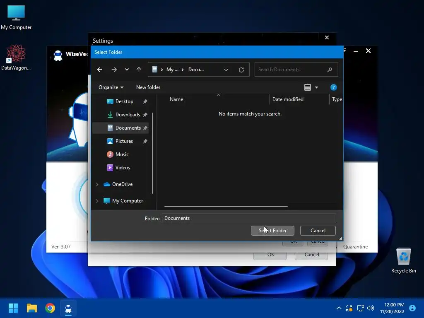Open File Explorer from taskbar

pyautogui.click(x=31, y=308)
